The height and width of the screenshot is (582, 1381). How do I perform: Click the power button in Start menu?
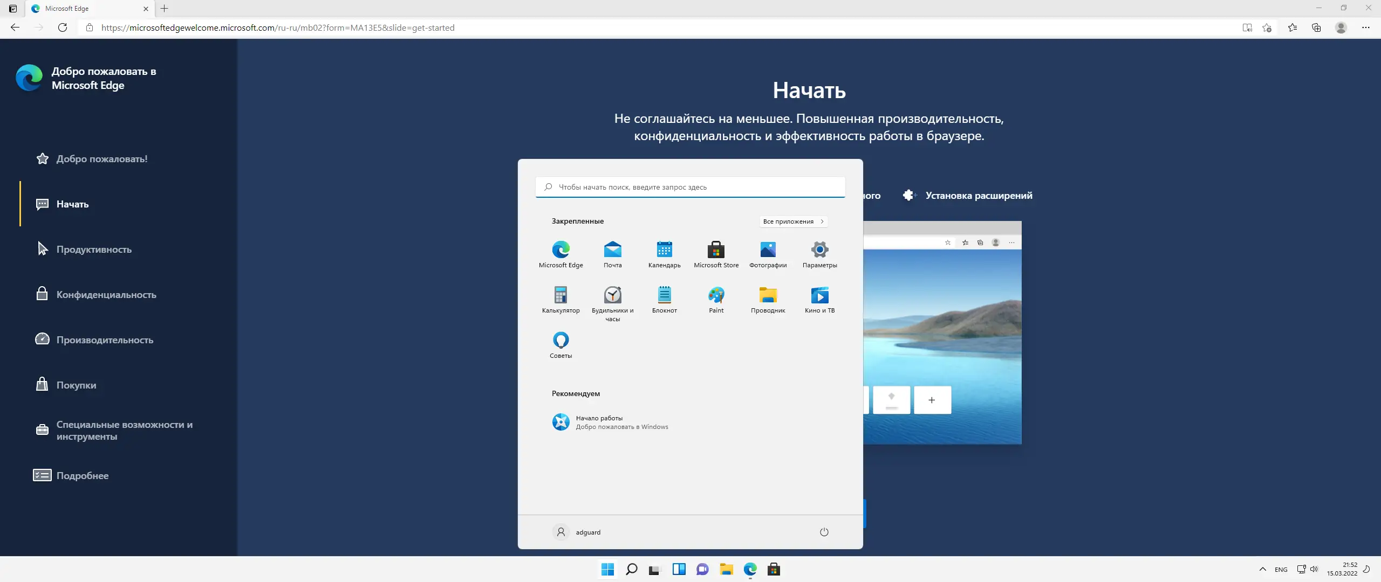824,532
